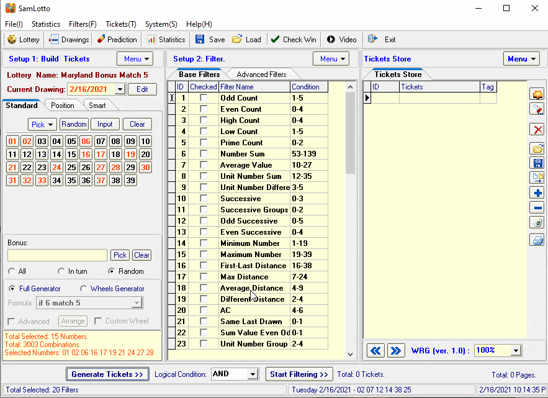548x398 pixels.
Task: Click the Video toolbar icon
Action: click(331, 39)
